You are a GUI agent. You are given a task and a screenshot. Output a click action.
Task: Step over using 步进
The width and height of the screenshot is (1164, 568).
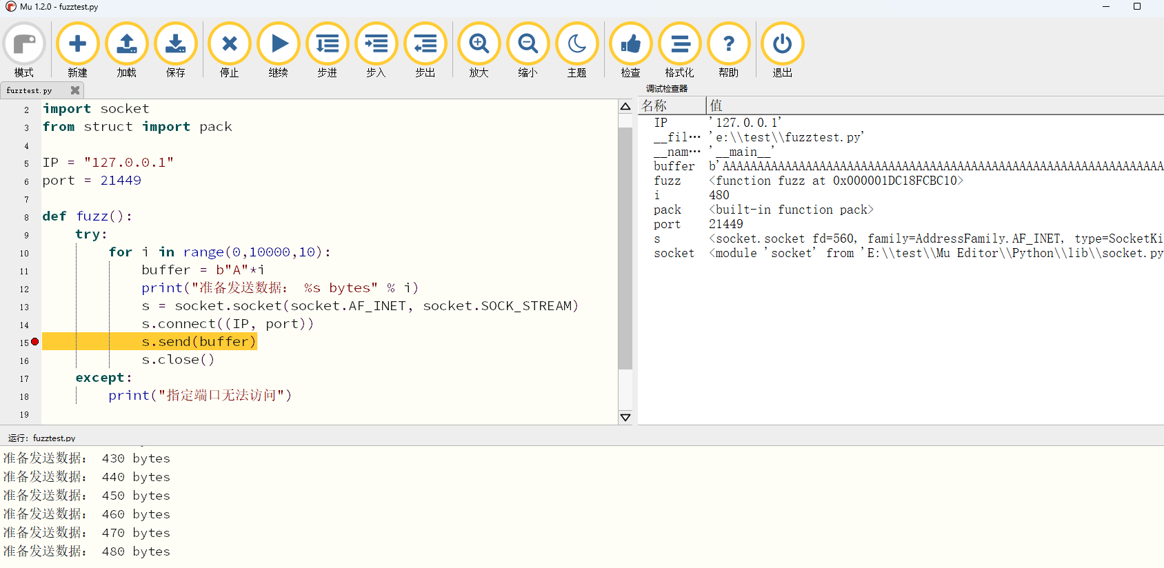pos(327,50)
